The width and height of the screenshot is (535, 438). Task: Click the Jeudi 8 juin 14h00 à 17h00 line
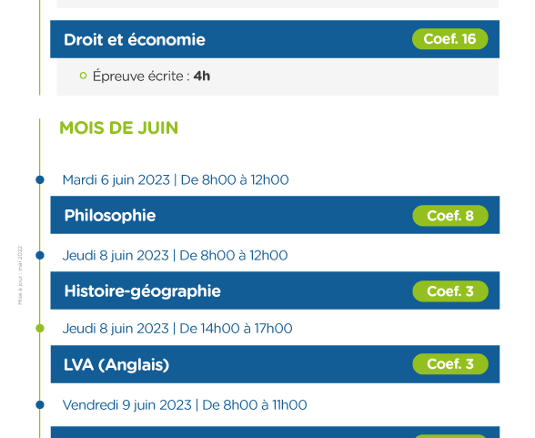177,329
